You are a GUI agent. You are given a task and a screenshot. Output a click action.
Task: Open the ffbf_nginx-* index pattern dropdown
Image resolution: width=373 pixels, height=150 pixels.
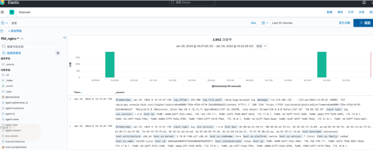pyautogui.click(x=12, y=38)
